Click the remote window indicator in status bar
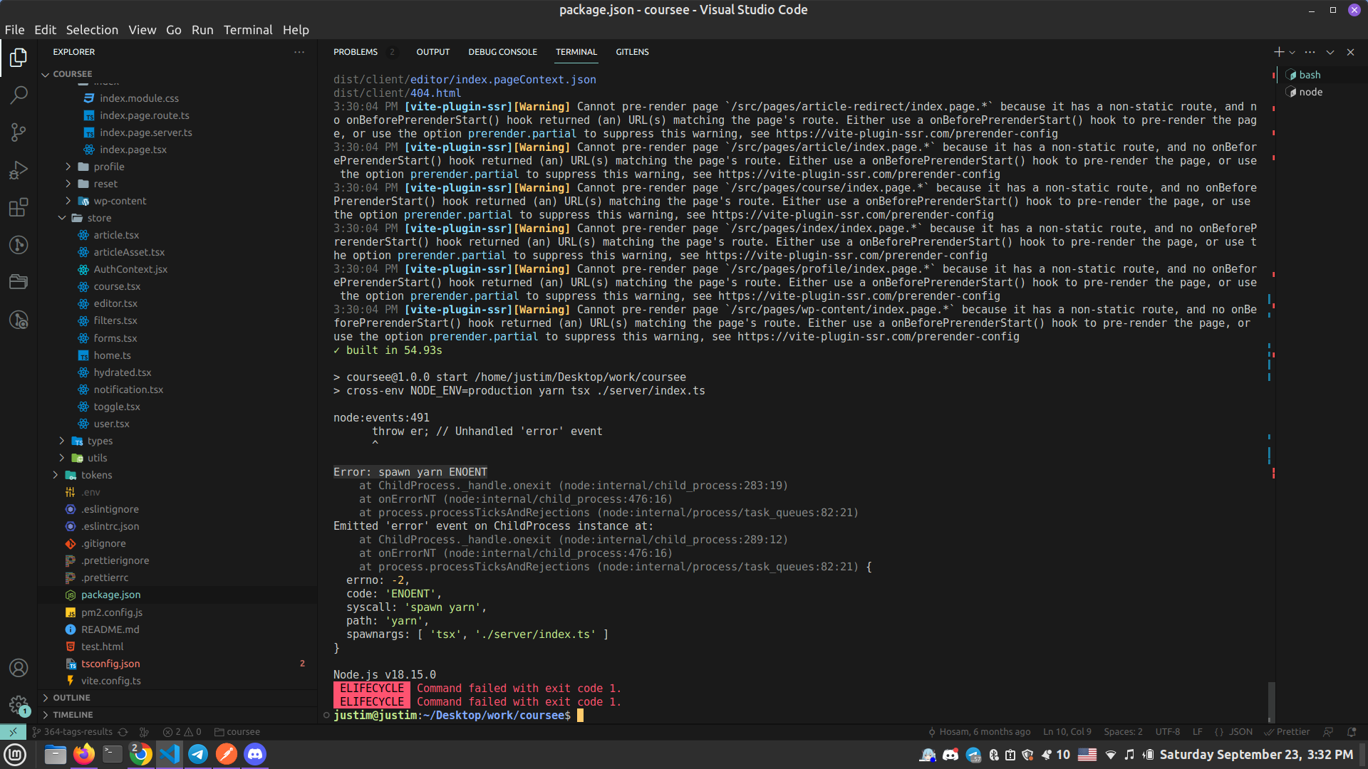This screenshot has width=1368, height=769. coord(13,732)
